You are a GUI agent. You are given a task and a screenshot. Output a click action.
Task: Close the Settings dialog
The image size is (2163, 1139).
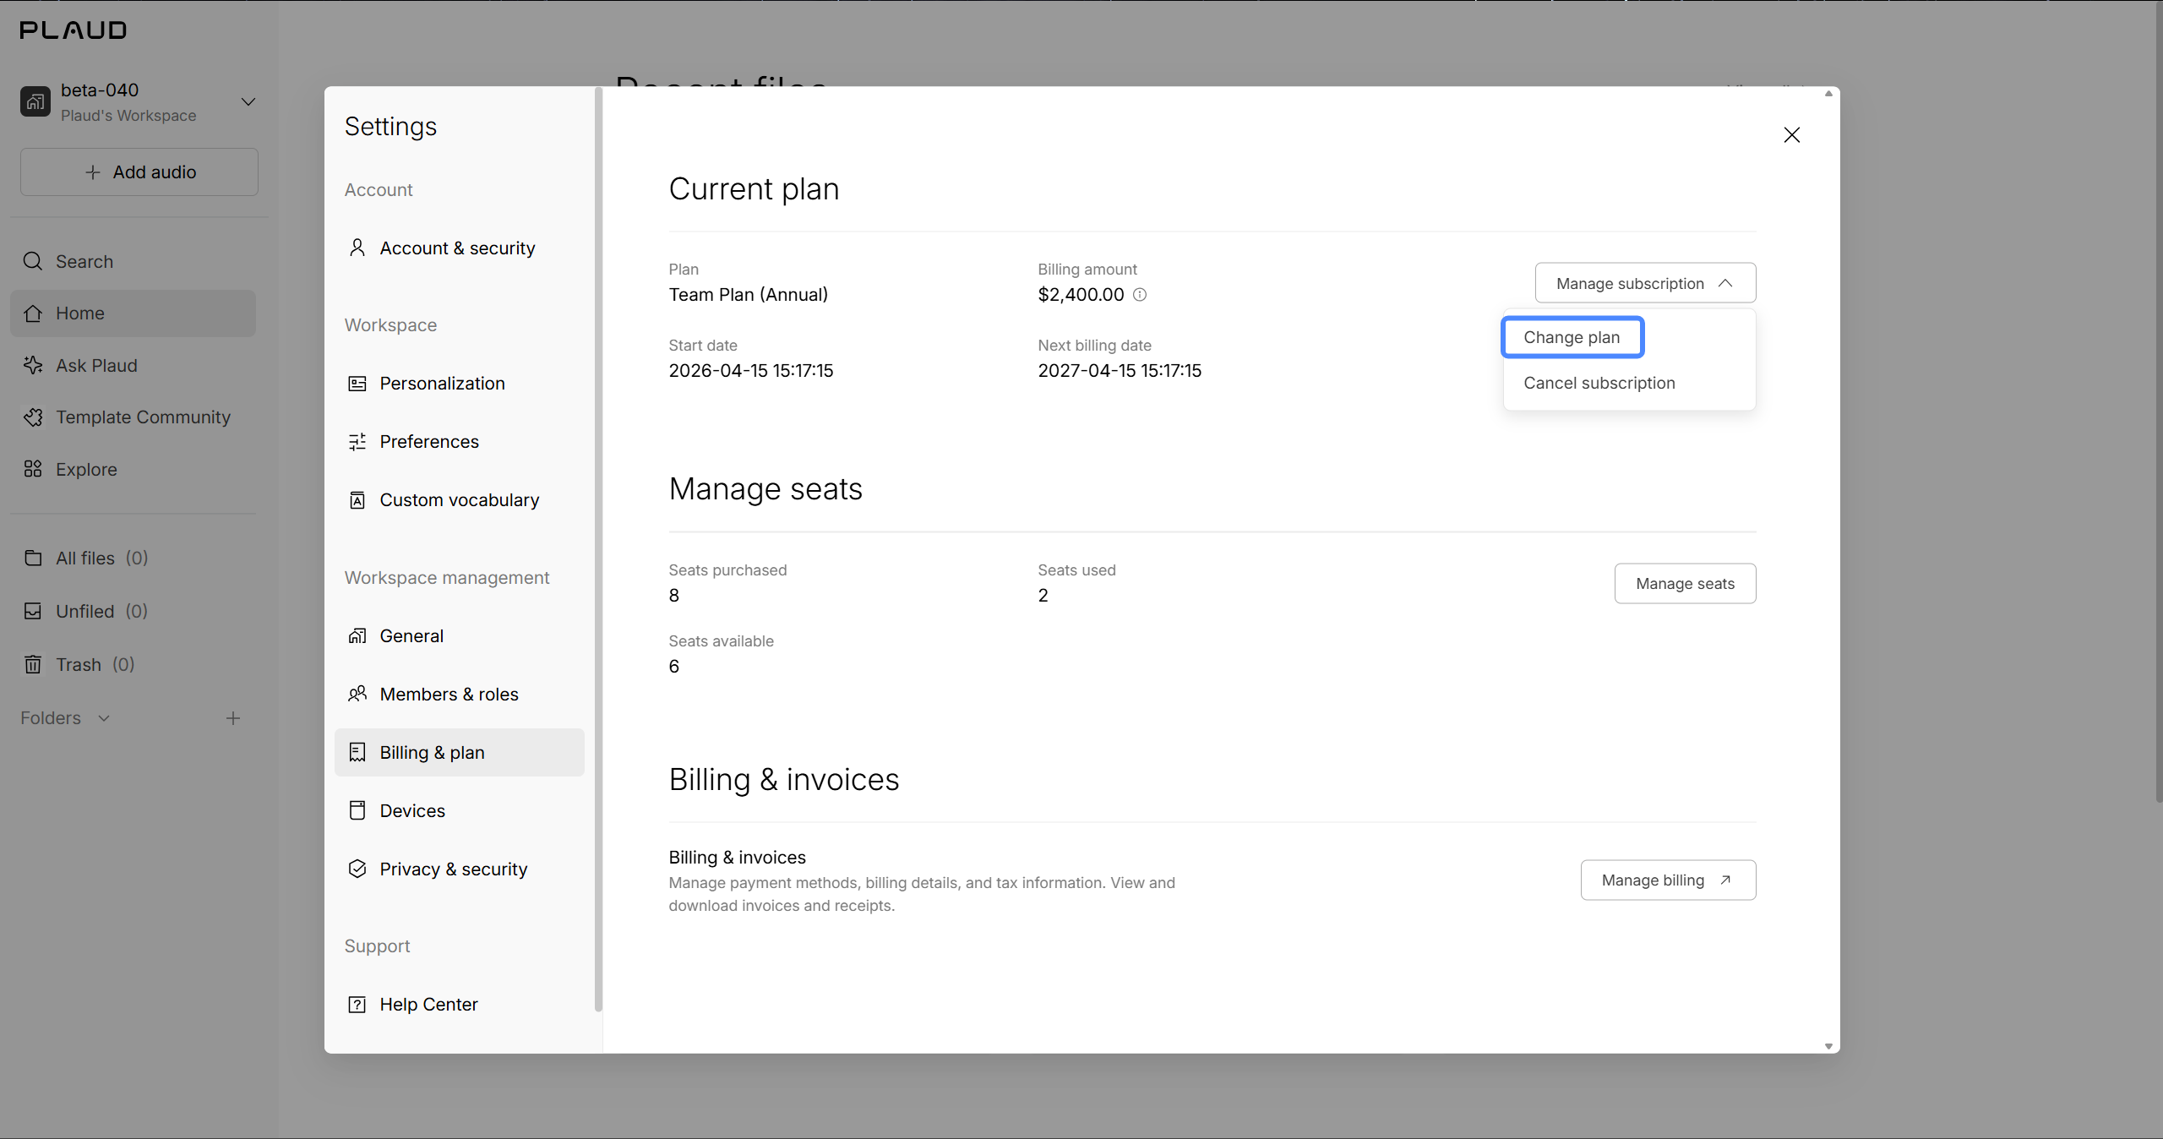click(x=1792, y=135)
